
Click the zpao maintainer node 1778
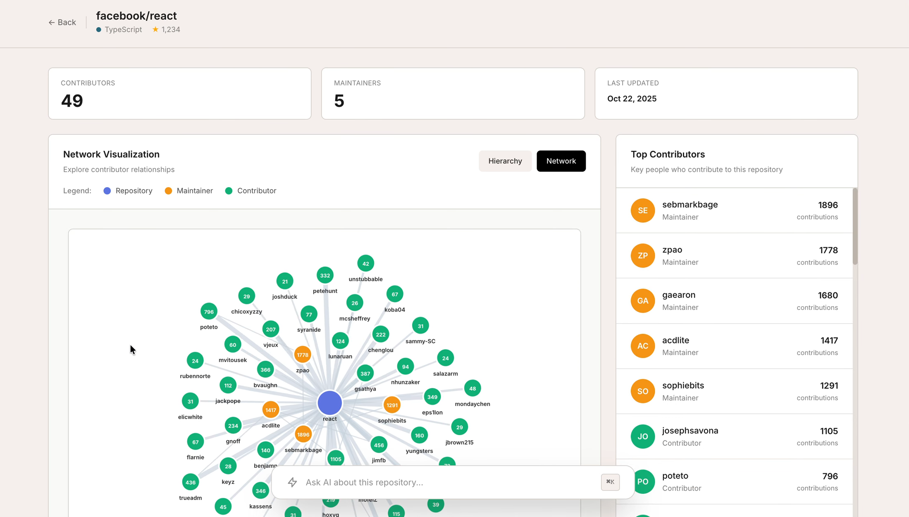coord(302,355)
